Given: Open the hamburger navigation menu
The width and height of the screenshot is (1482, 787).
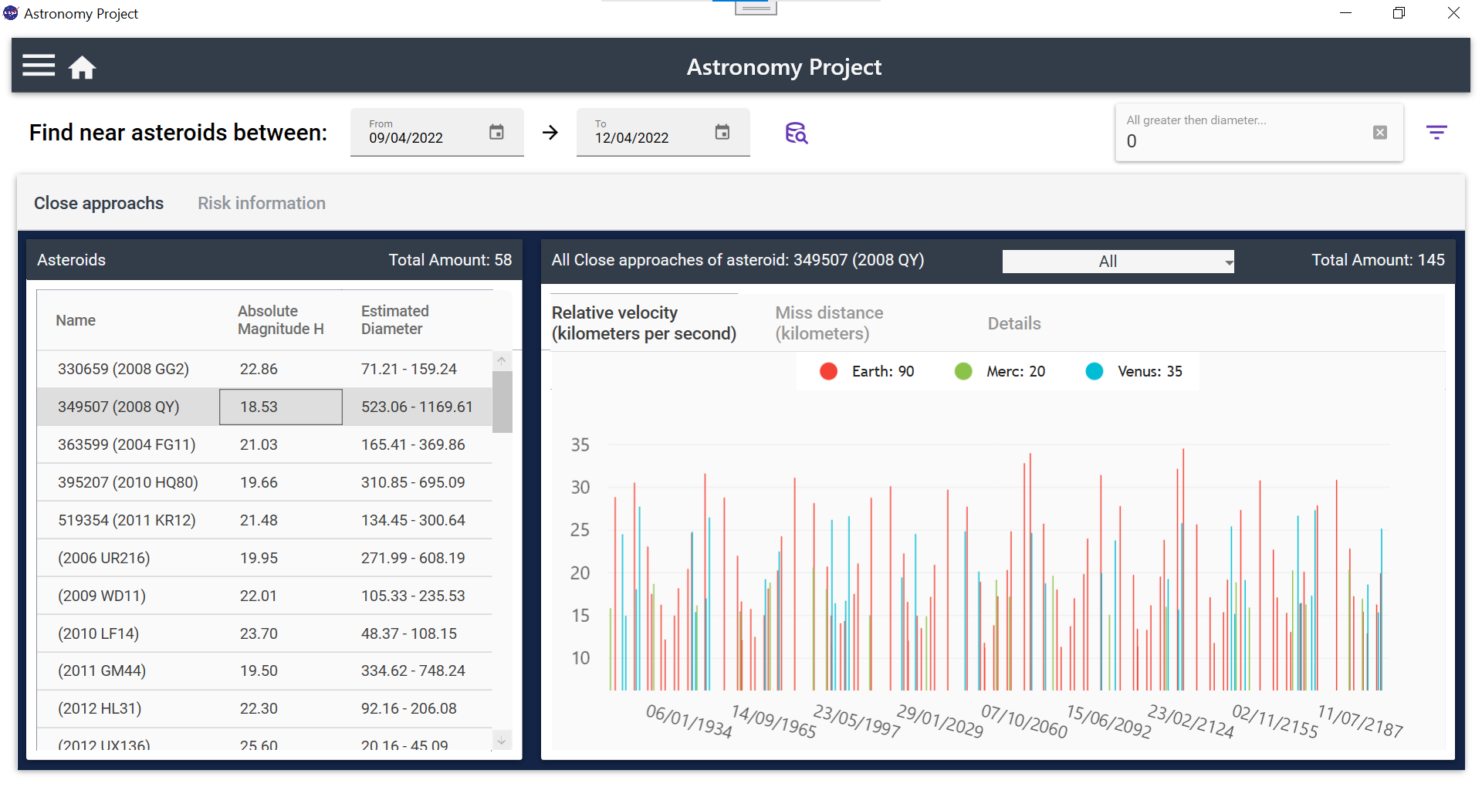Looking at the screenshot, I should point(39,66).
